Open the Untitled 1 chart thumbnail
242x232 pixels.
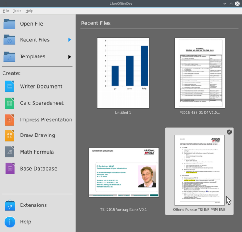(x=123, y=73)
